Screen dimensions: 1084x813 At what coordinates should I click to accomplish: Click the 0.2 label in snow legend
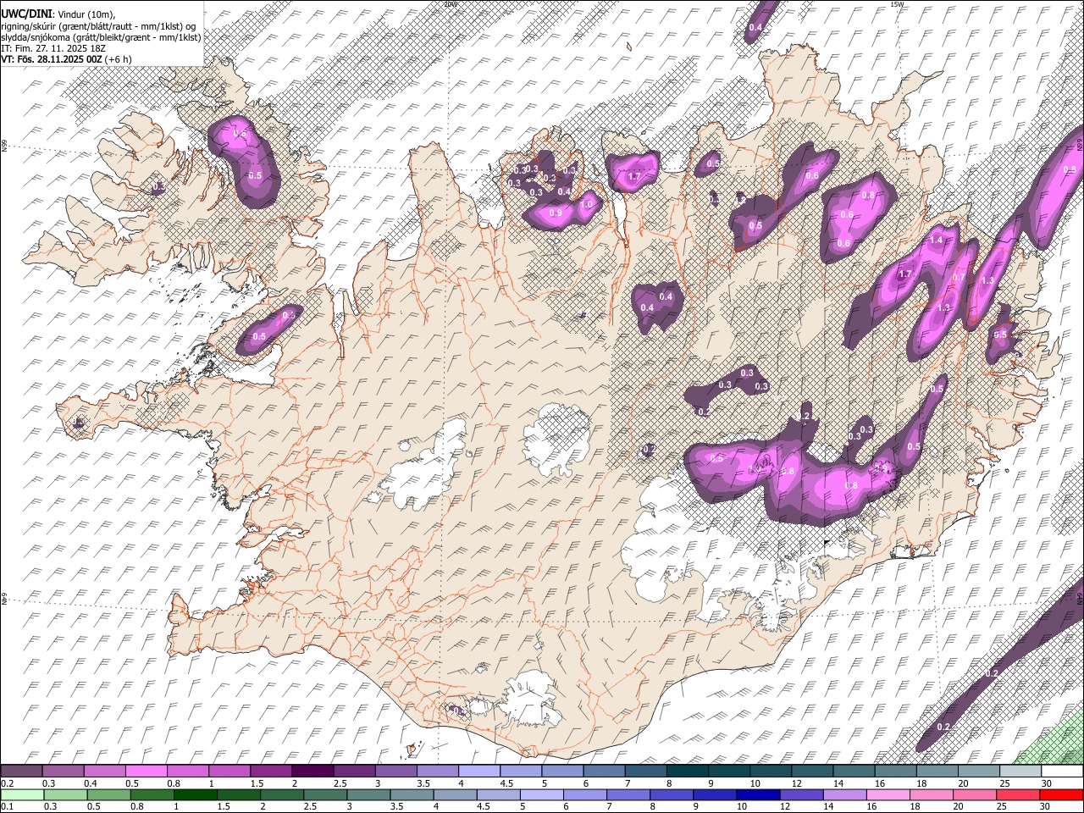click(x=7, y=783)
